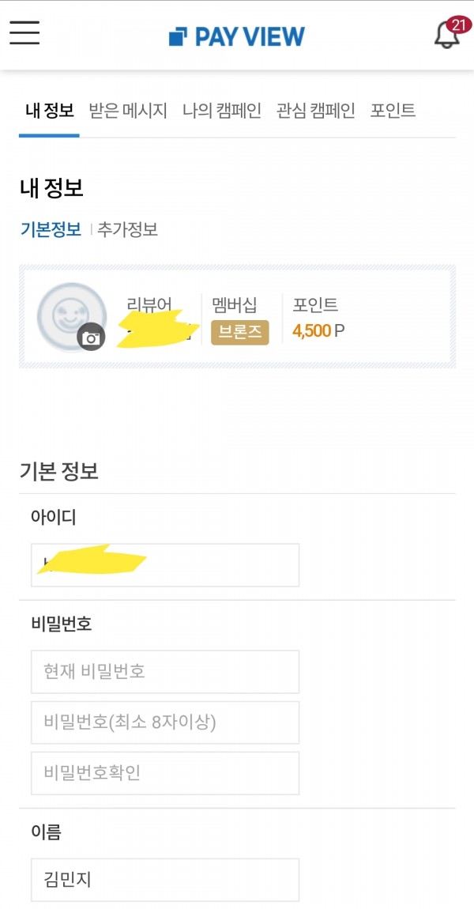Click the camera icon on profile photo
Screen dimensions: 474x909
(x=91, y=338)
